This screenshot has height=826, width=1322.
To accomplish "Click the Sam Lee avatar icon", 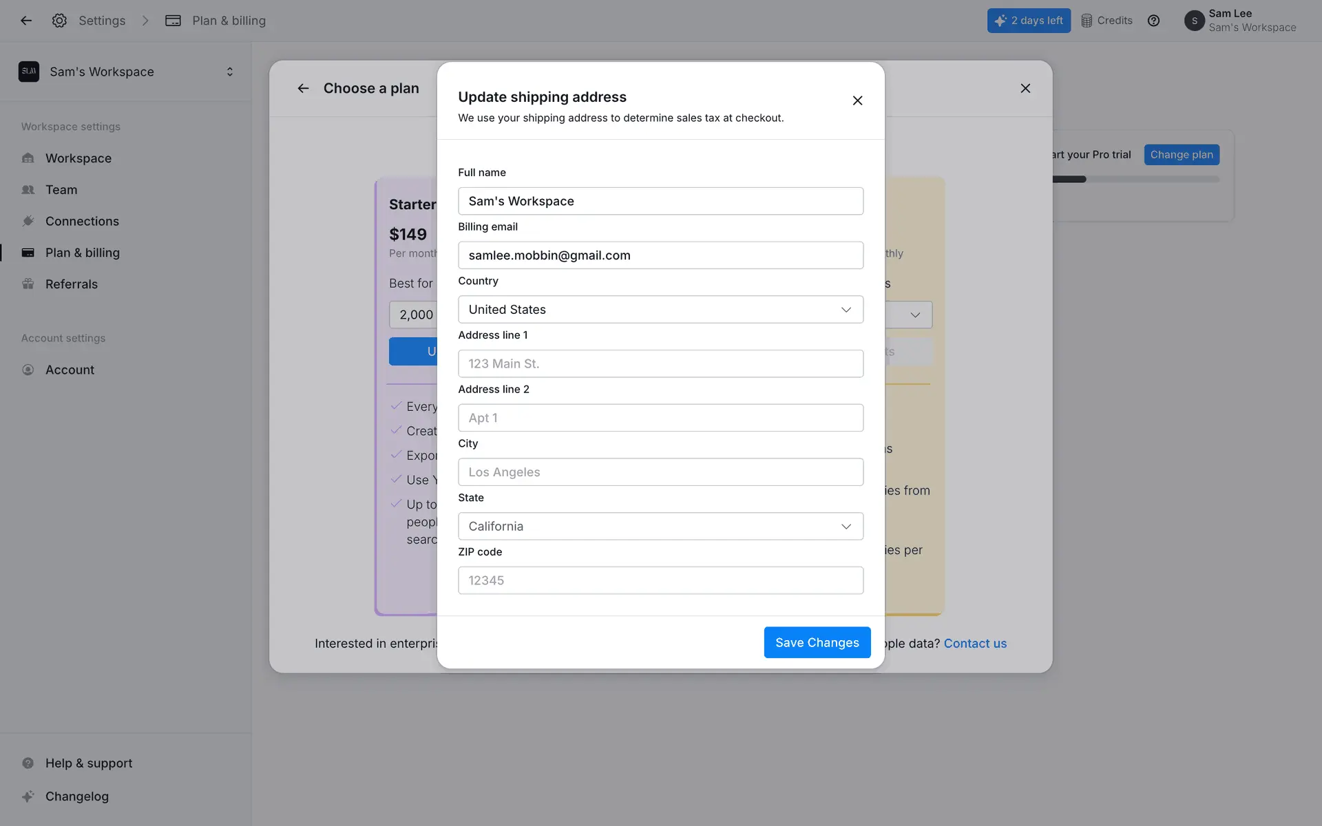I will [x=1194, y=21].
